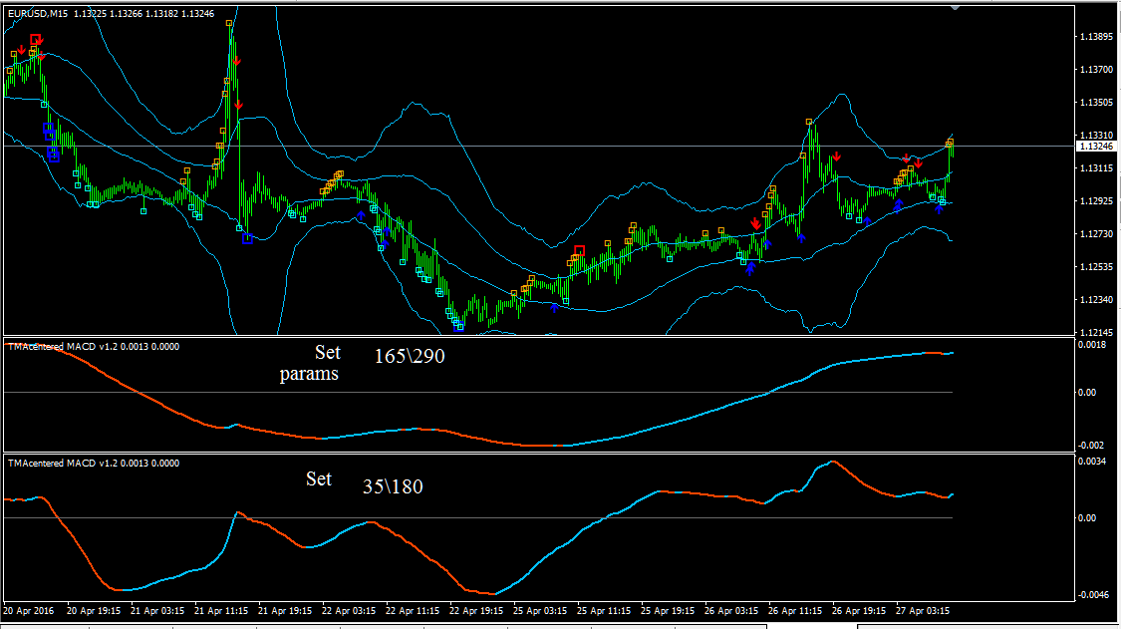
Task: Click the 1.12925 price axis label
Action: pos(1096,201)
